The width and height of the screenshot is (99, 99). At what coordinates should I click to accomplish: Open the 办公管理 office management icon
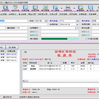tap(55, 8)
